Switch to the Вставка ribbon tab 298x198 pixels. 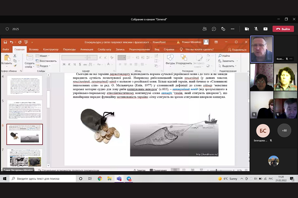[x=33, y=49]
